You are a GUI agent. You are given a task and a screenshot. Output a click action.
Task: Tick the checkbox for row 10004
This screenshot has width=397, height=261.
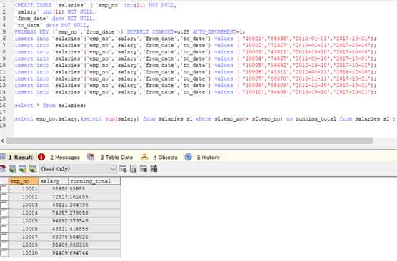[x=4, y=213]
